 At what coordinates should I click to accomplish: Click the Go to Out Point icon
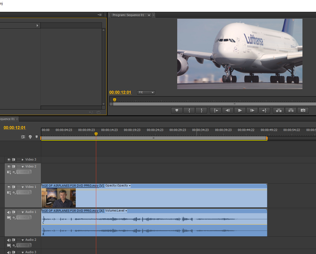pyautogui.click(x=264, y=110)
